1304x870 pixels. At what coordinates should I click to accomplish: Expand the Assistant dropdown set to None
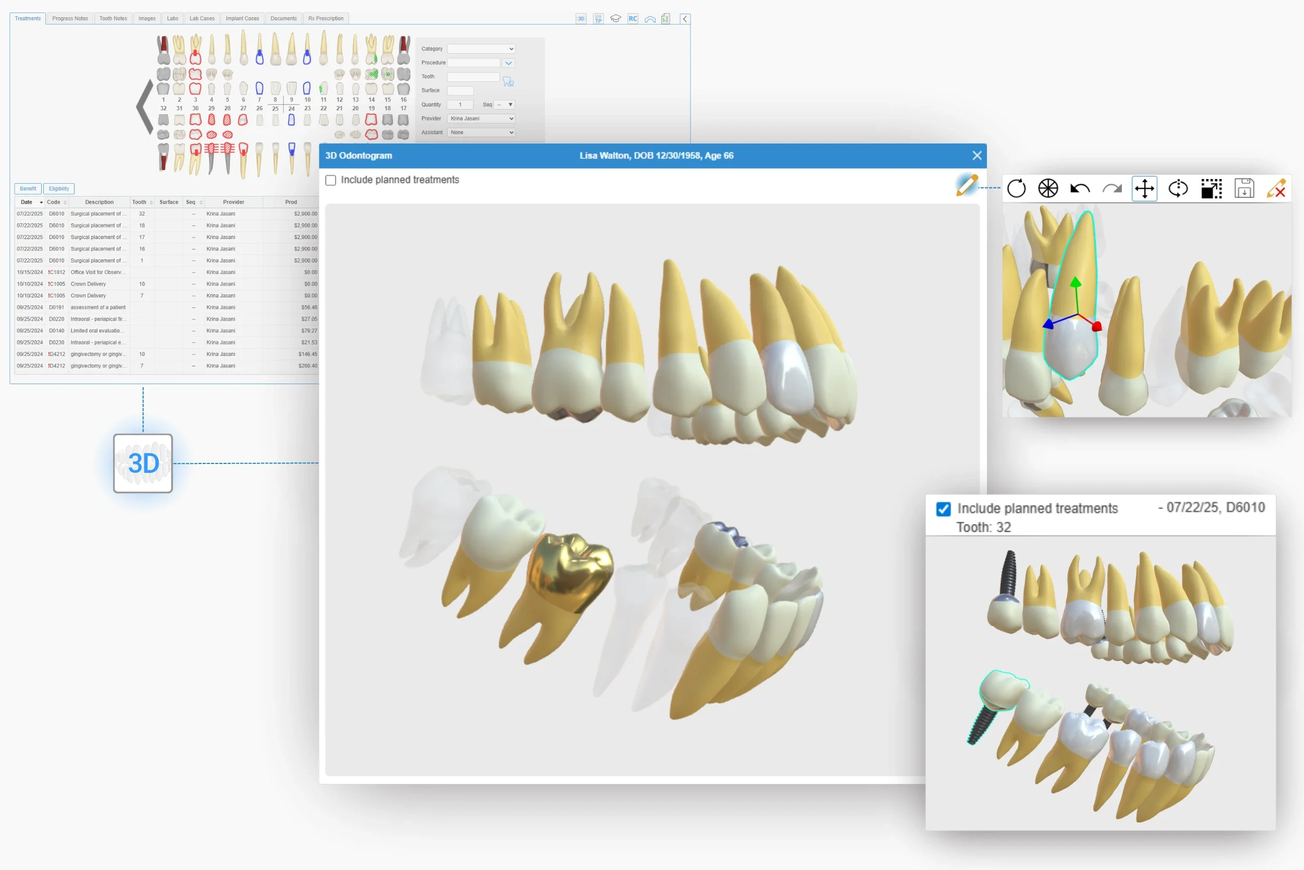pos(481,132)
